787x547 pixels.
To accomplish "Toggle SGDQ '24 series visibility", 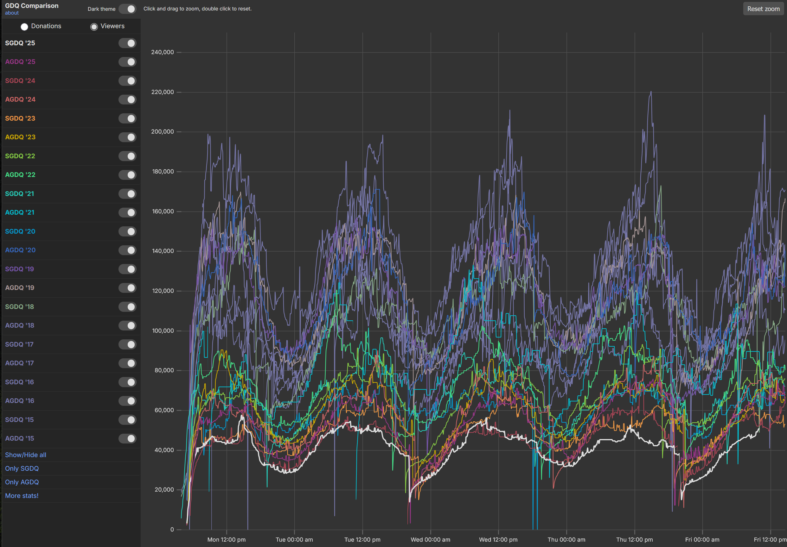I will click(127, 81).
